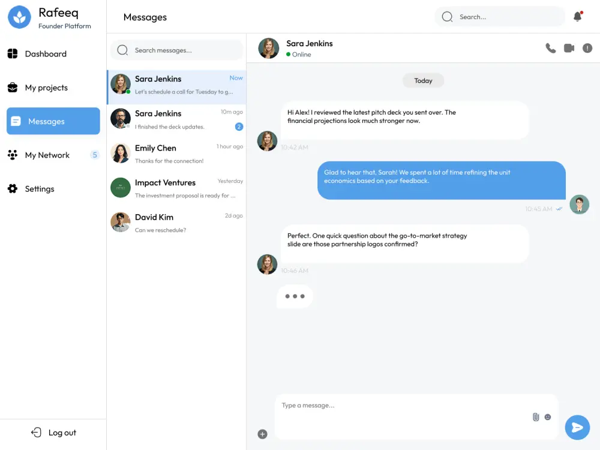Click the unread badge showing 2
Viewport: 600px width, 450px height.
point(239,127)
